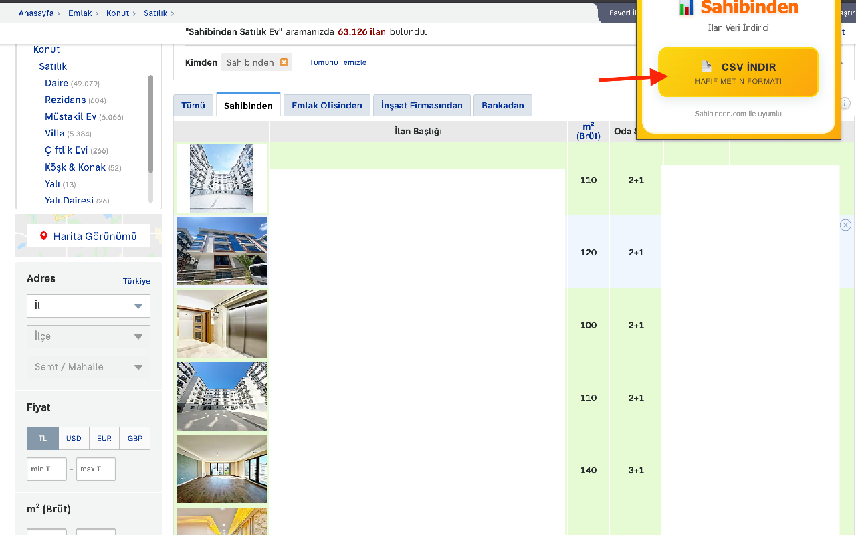Open the İlçe district dropdown
Screen dimensions: 856x535
88,336
